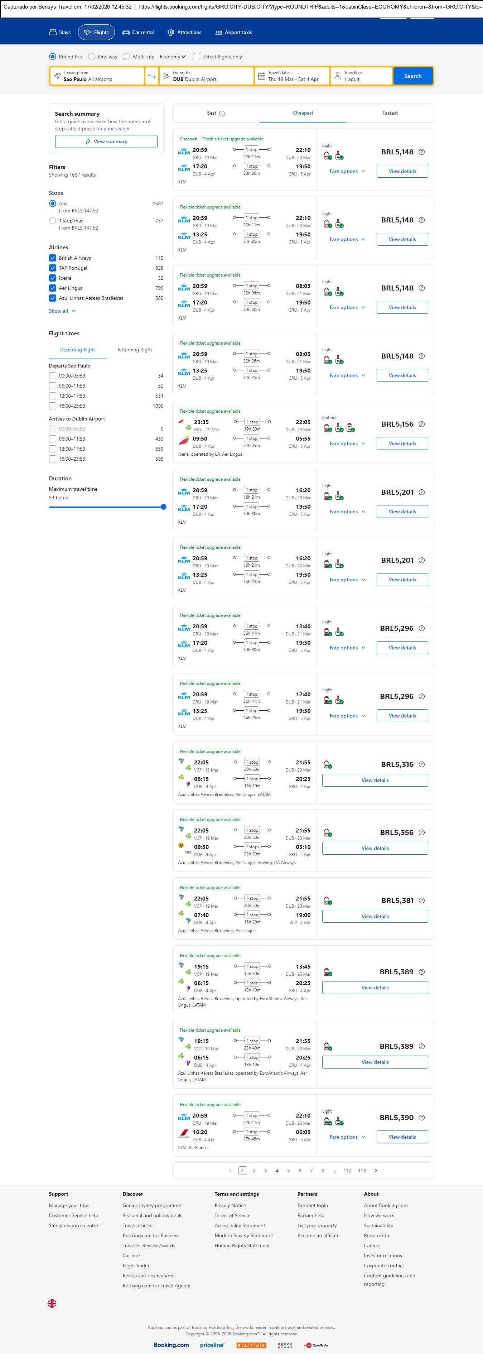The height and width of the screenshot is (1354, 483).
Task: Click the swap origin and destination arrows icon
Action: (151, 76)
